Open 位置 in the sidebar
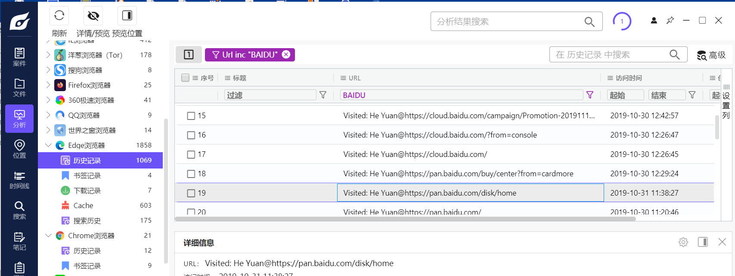735x276 pixels. click(19, 149)
